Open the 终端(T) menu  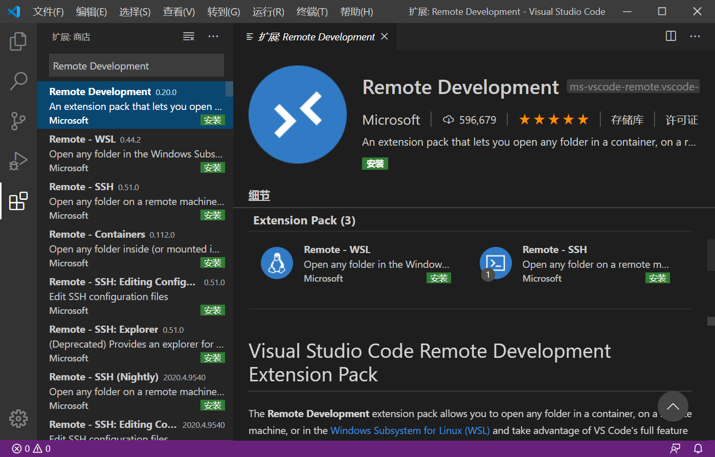[x=312, y=12]
